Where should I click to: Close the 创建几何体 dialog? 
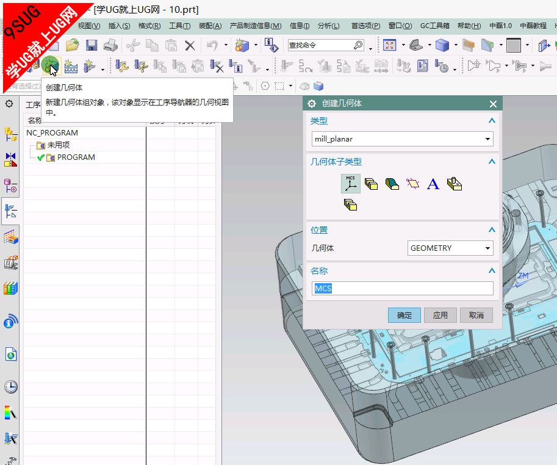click(x=493, y=104)
